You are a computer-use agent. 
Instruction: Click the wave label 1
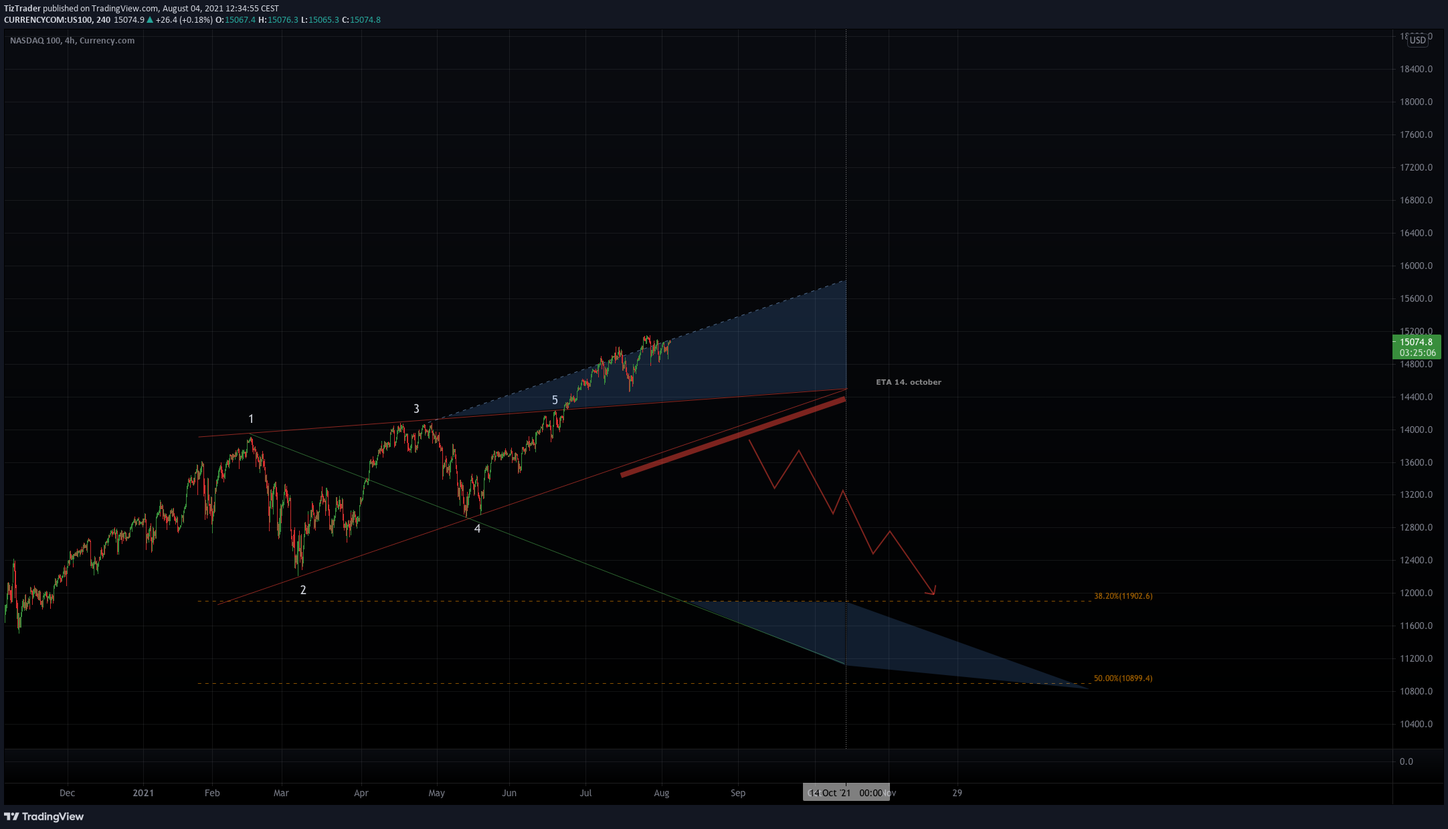[x=251, y=419]
